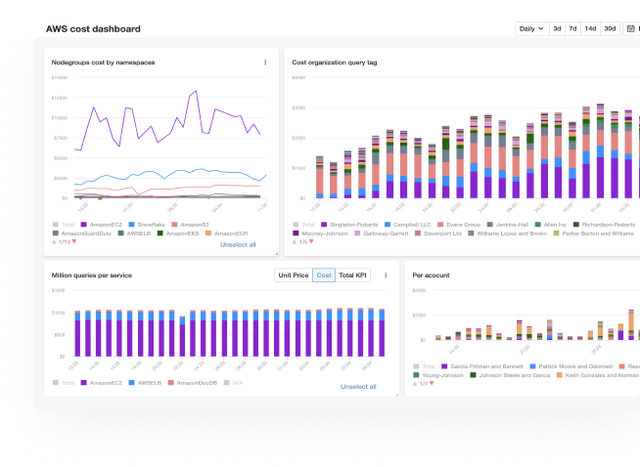The height and width of the screenshot is (467, 640).
Task: Toggle Total series in Per account legend
Action: tap(424, 366)
